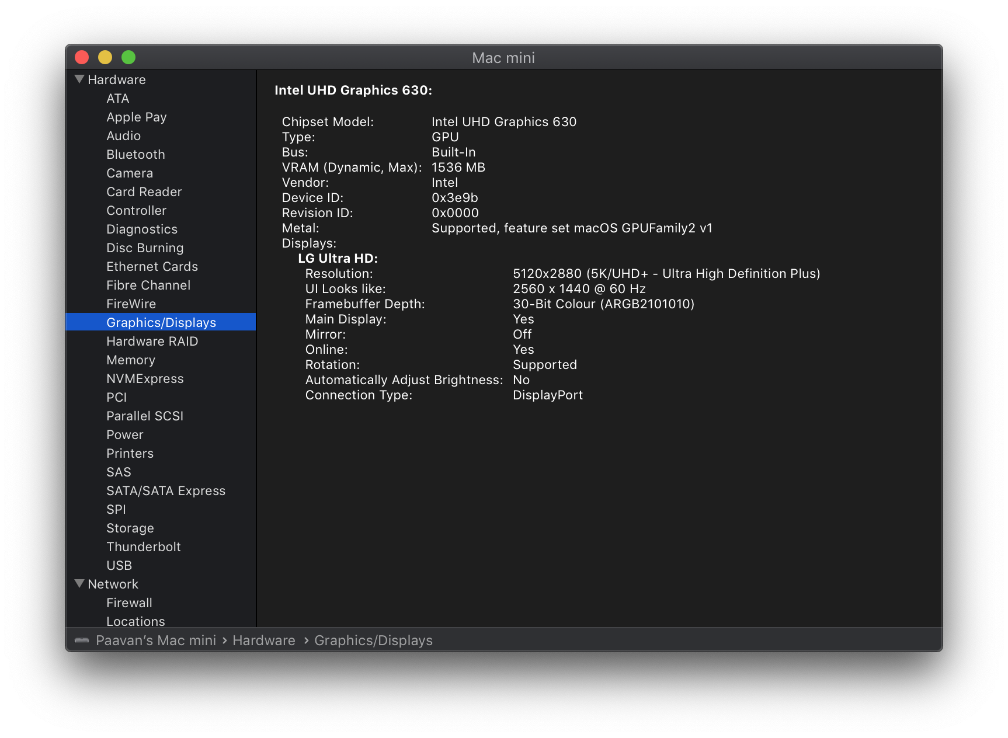Select Firewall under Network

click(129, 603)
